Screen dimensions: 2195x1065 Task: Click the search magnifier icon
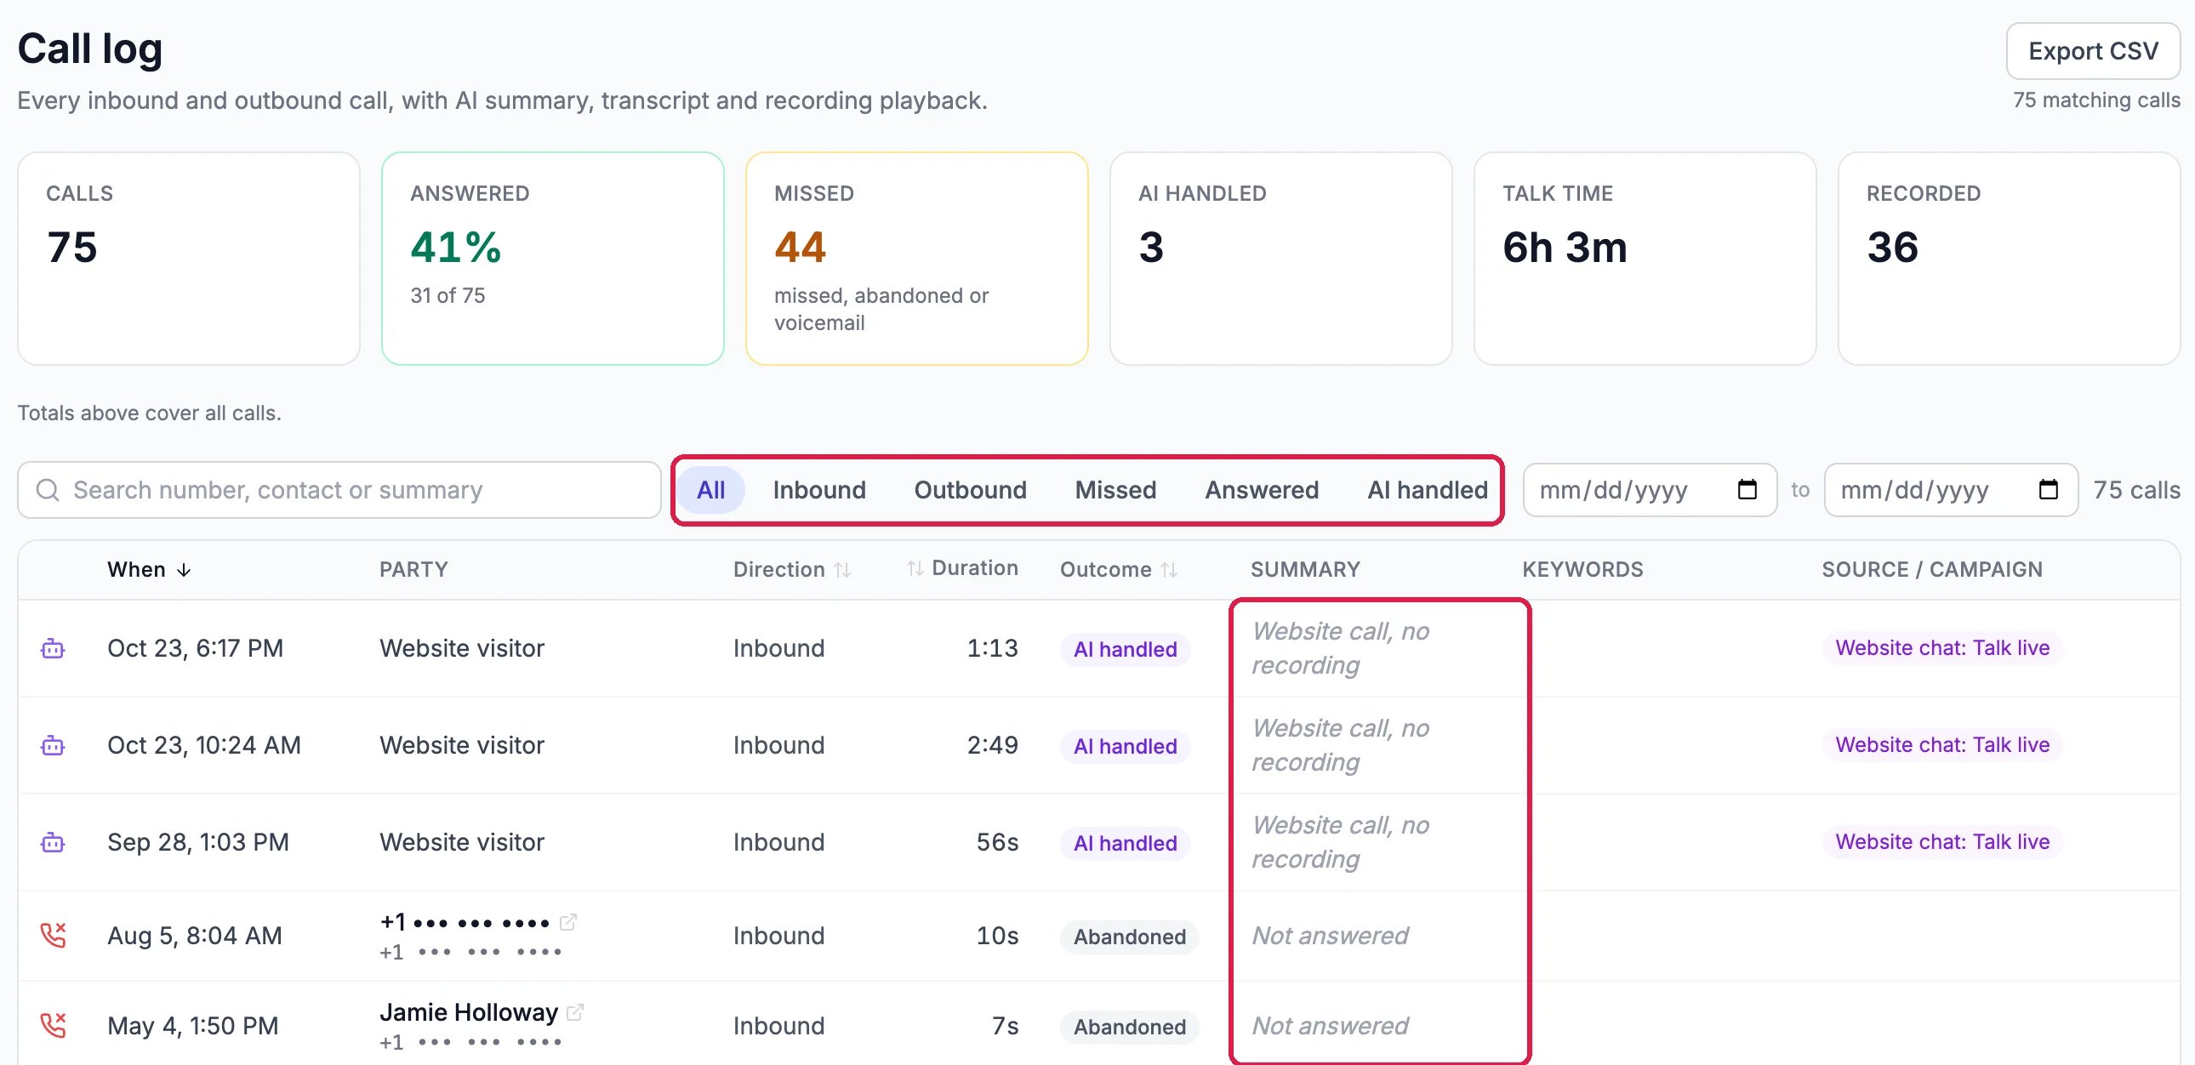48,490
